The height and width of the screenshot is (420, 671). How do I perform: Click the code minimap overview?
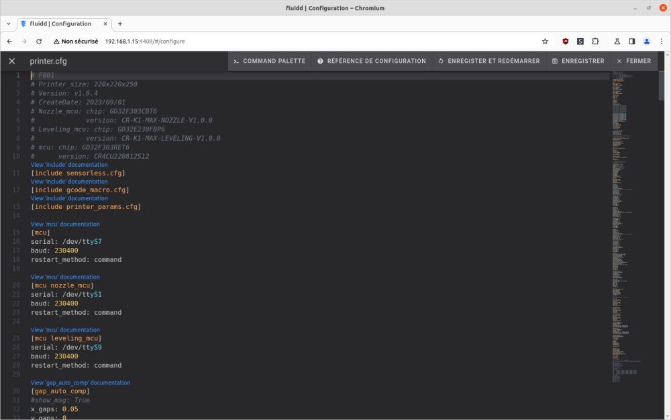click(x=634, y=226)
